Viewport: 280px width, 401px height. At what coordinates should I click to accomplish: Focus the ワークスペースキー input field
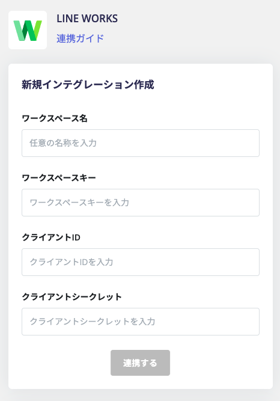141,203
